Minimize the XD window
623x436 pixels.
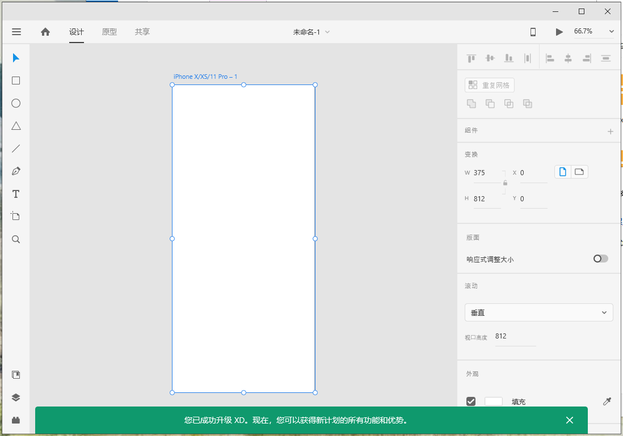(555, 11)
